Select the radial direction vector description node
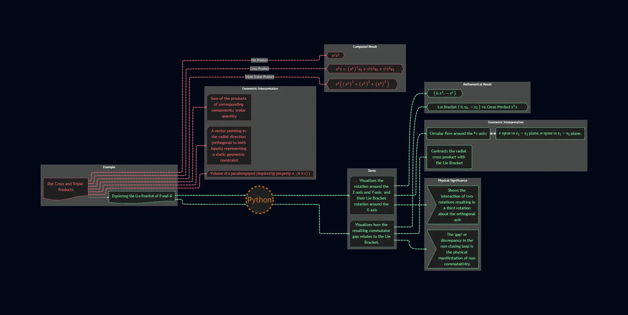 pyautogui.click(x=229, y=146)
